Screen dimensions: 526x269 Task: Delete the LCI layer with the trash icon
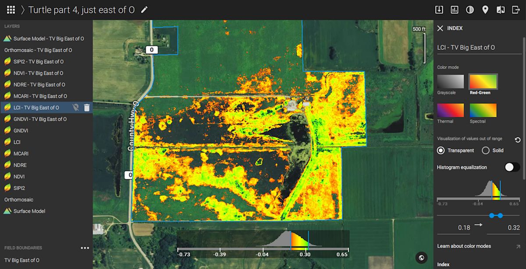pos(87,107)
